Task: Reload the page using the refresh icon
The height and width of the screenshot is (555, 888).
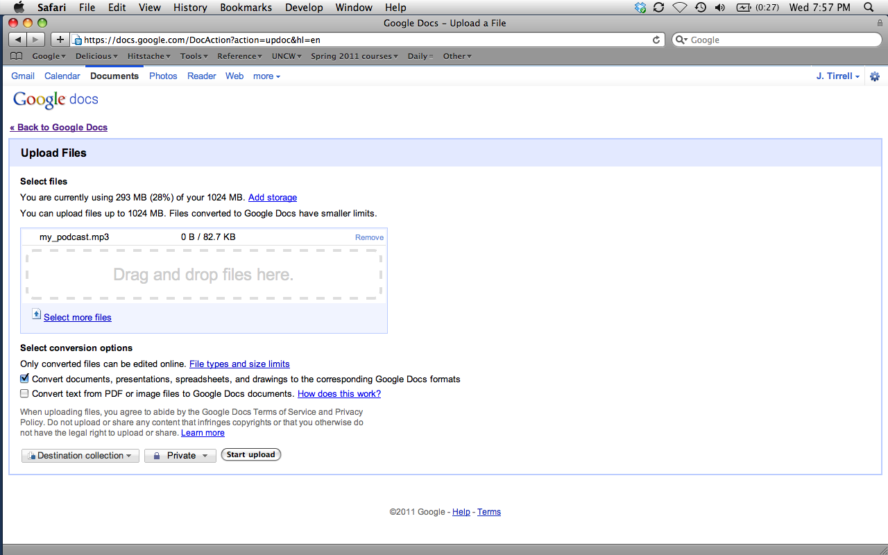Action: point(656,40)
